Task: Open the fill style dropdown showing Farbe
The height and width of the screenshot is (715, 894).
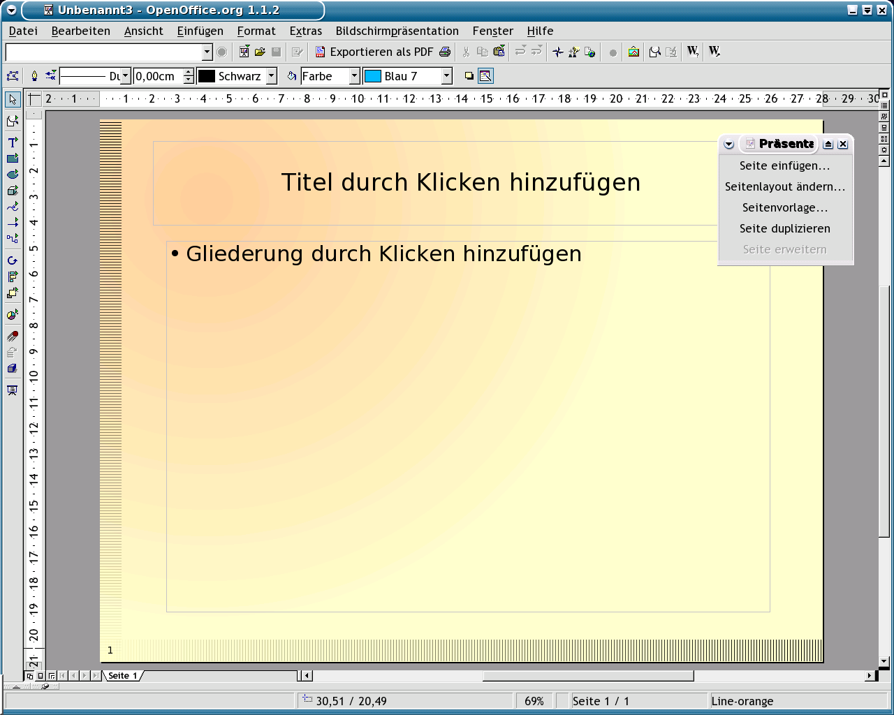Action: [x=354, y=76]
